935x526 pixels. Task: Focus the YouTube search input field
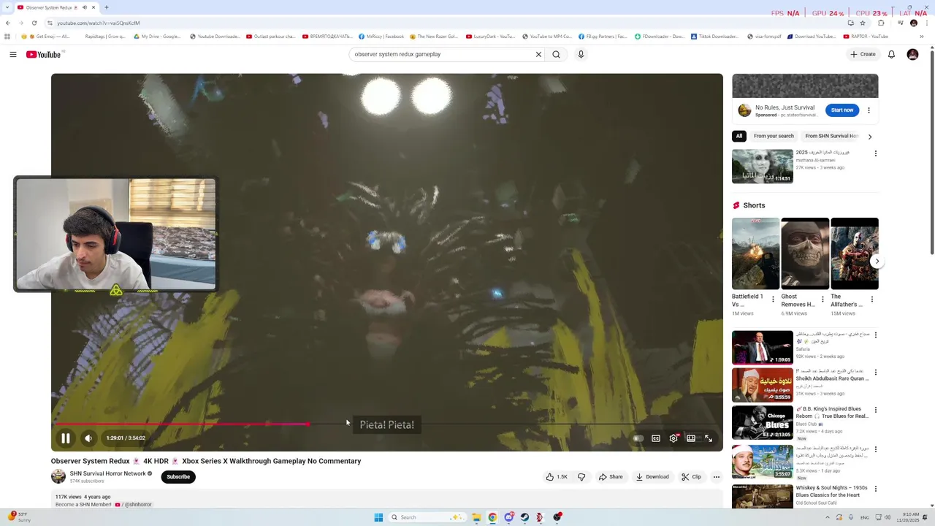tap(442, 54)
